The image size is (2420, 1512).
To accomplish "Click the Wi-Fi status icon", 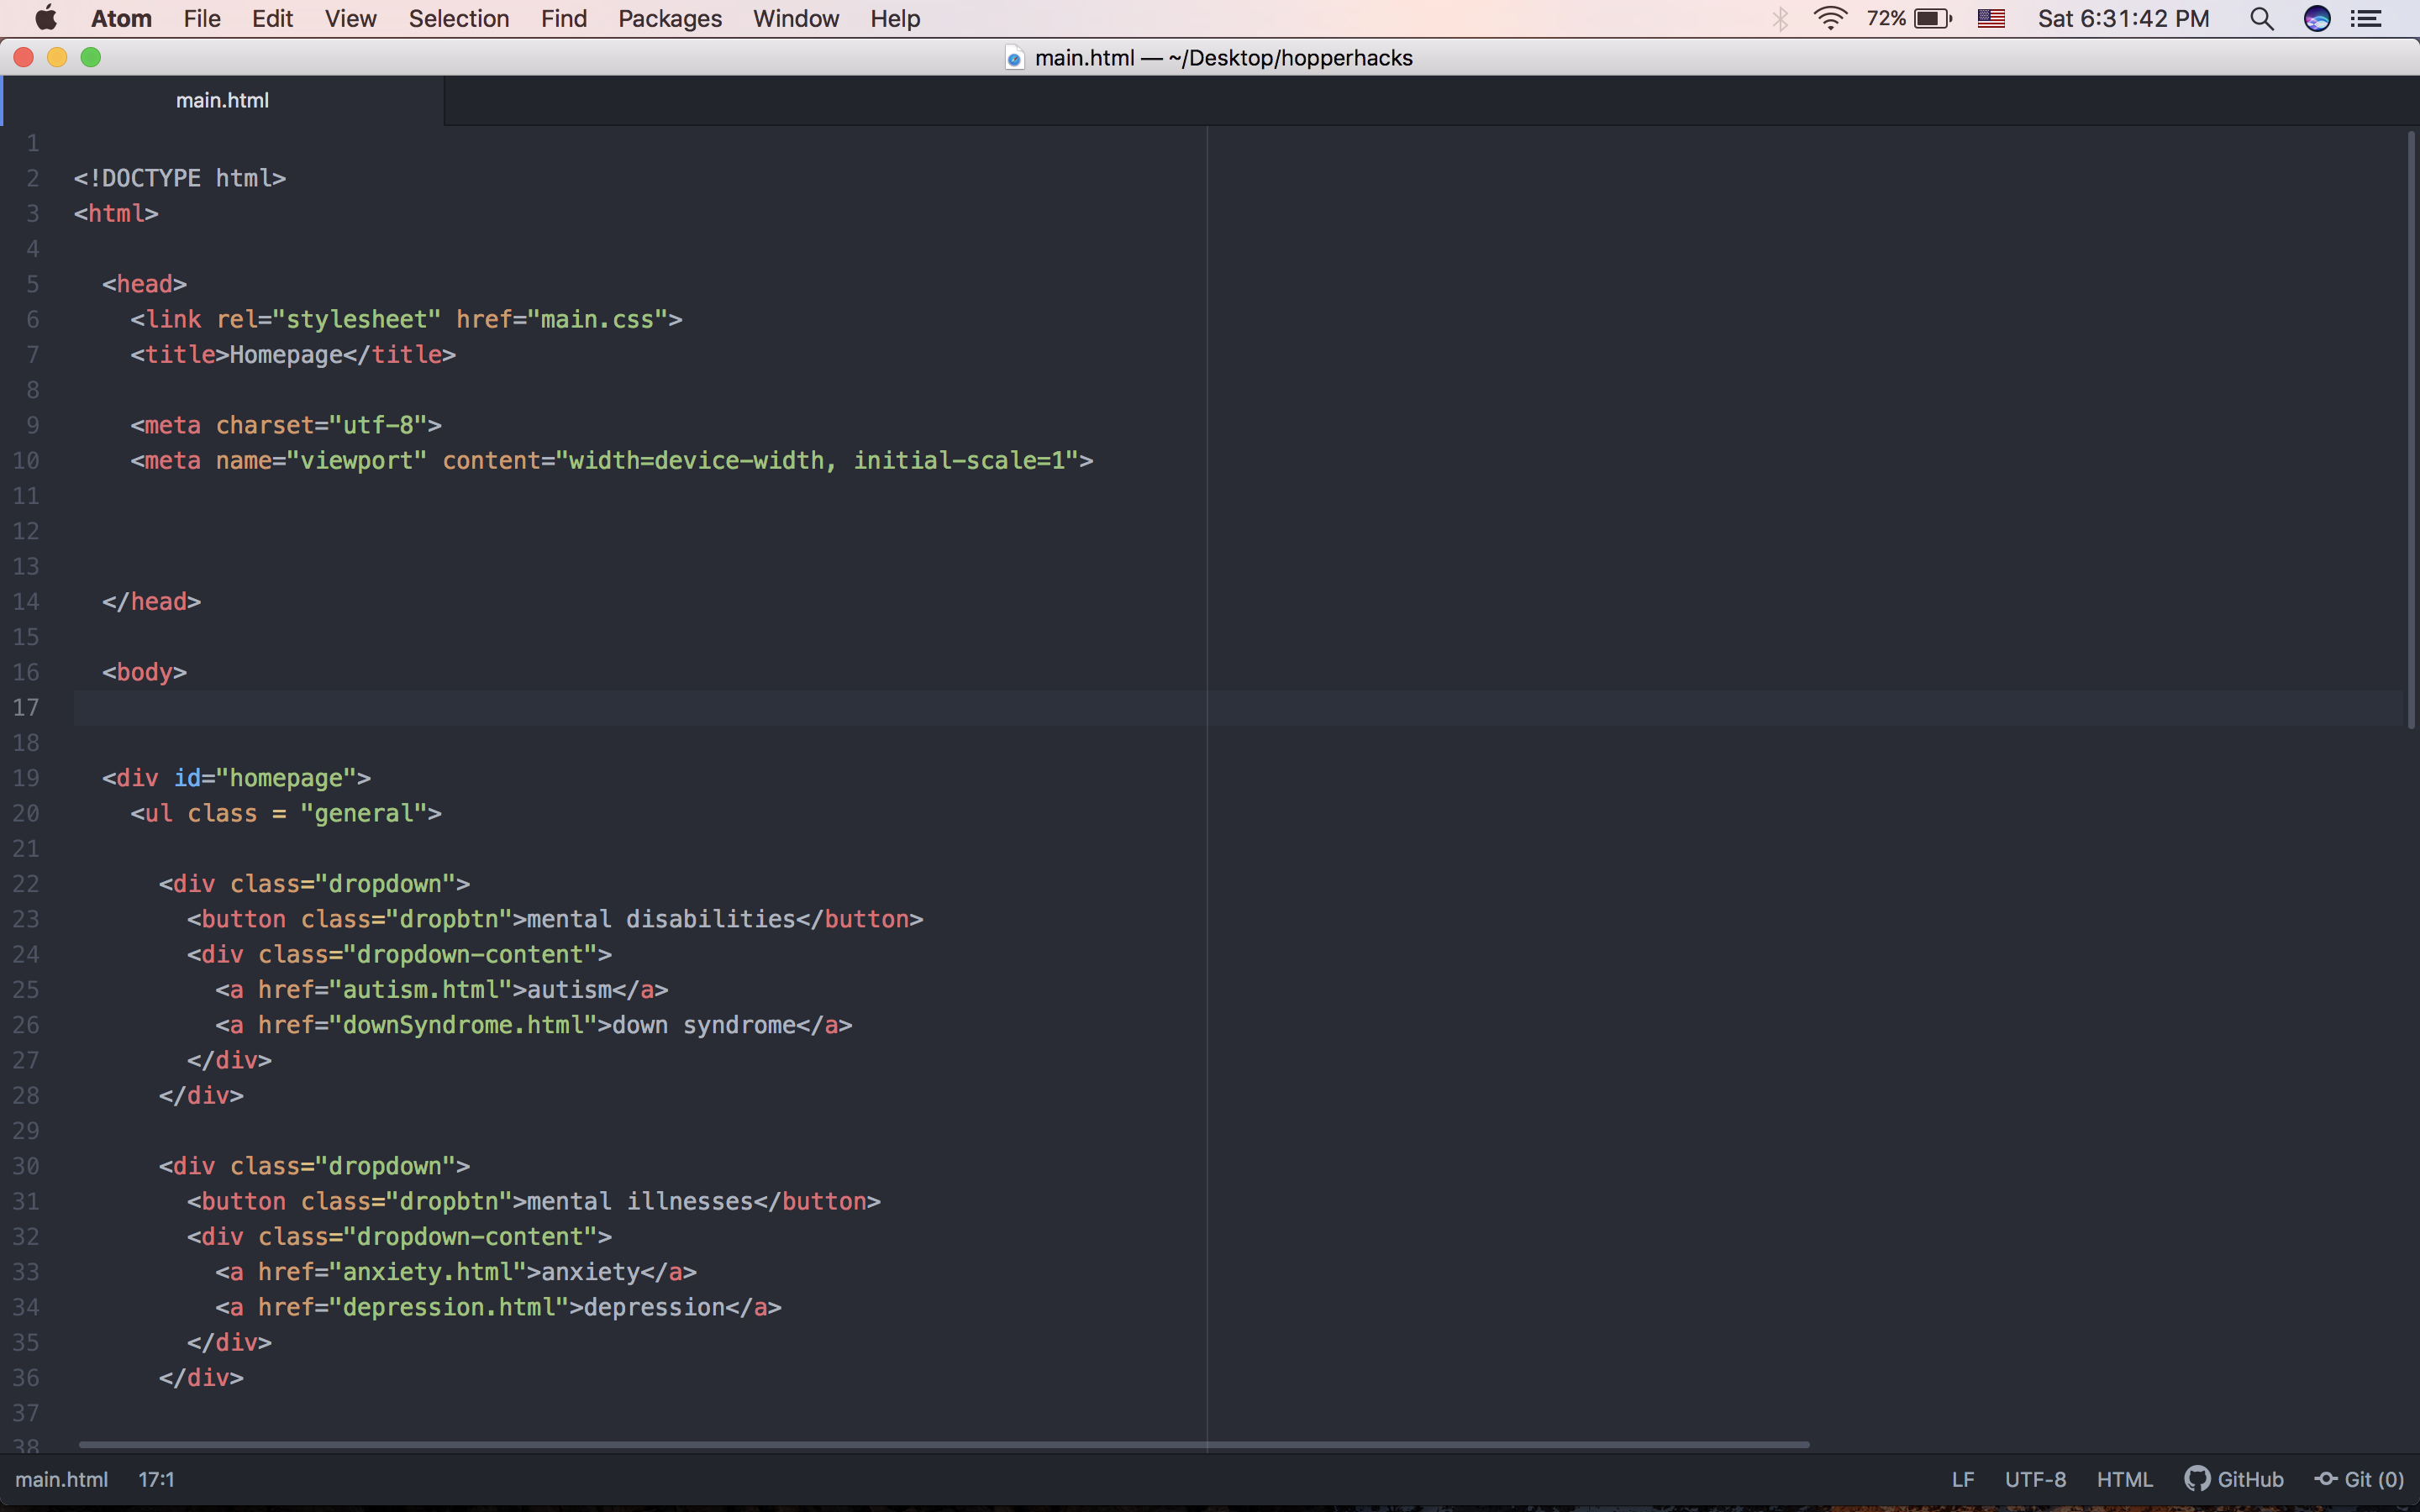I will click(x=1829, y=19).
